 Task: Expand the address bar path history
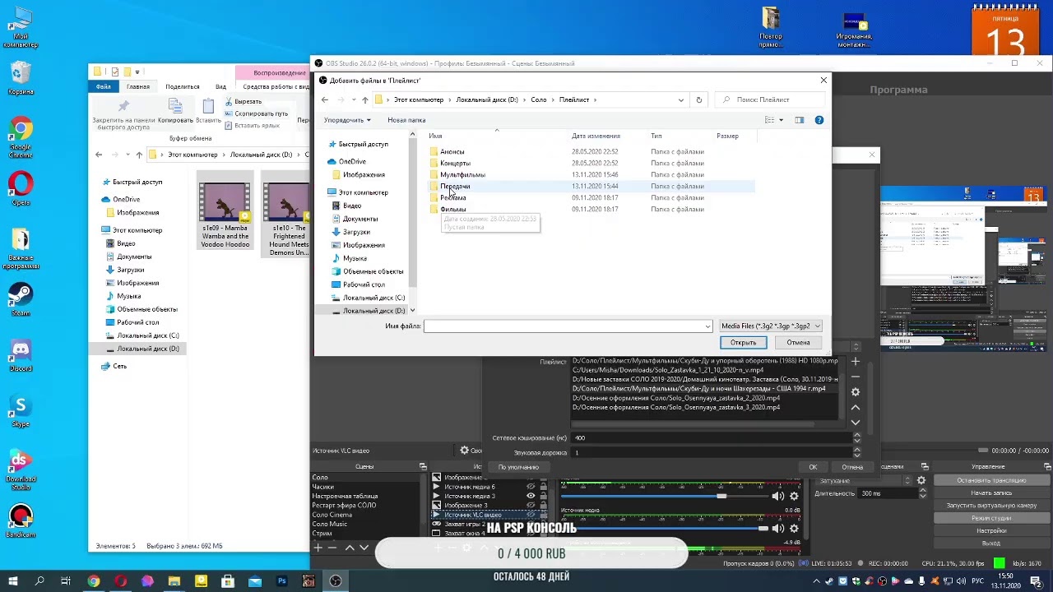[680, 99]
